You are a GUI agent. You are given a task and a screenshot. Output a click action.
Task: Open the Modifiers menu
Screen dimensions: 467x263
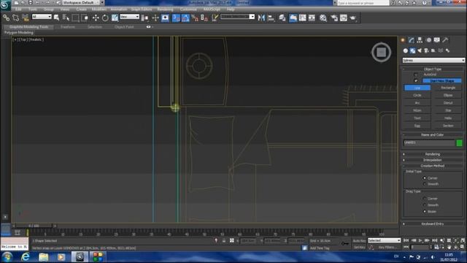99,9
